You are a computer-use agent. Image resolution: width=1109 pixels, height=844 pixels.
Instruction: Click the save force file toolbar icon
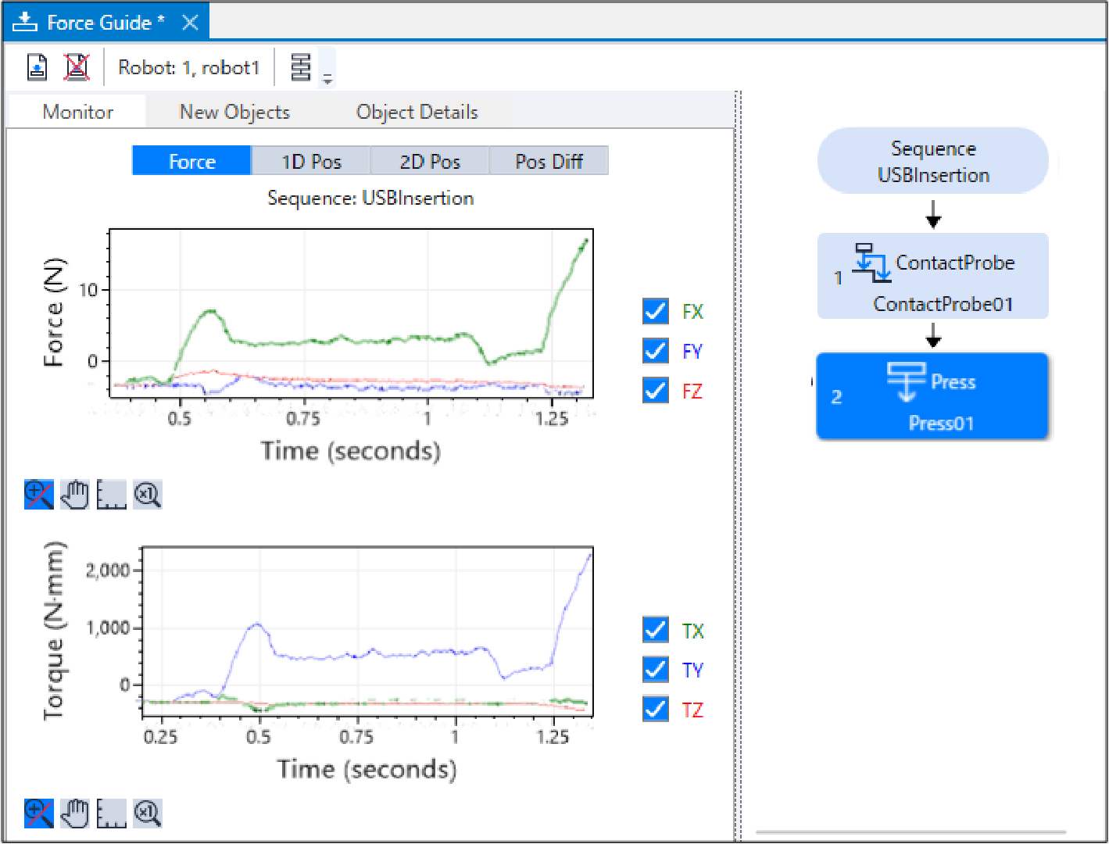[38, 67]
